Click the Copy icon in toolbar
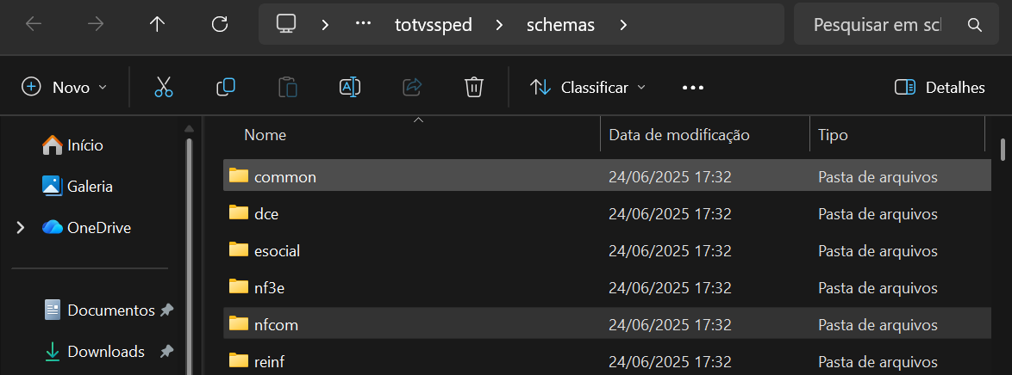Screen dimensions: 1012x375 [226, 87]
